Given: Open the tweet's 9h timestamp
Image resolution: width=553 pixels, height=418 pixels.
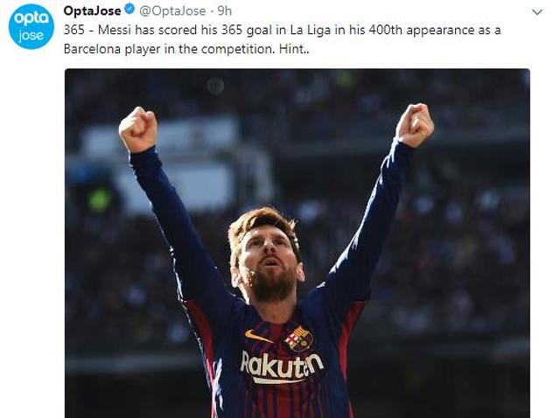Looking at the screenshot, I should tap(225, 10).
